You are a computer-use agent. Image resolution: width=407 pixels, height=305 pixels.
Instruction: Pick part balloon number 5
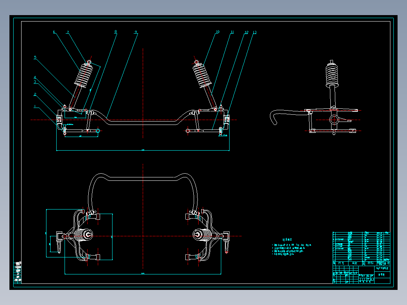(35, 57)
